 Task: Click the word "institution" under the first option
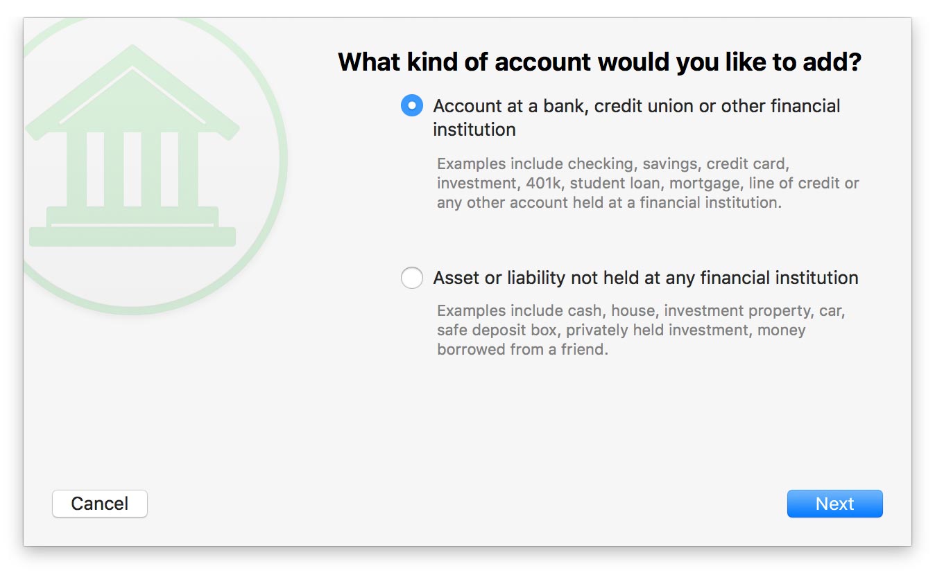[474, 130]
